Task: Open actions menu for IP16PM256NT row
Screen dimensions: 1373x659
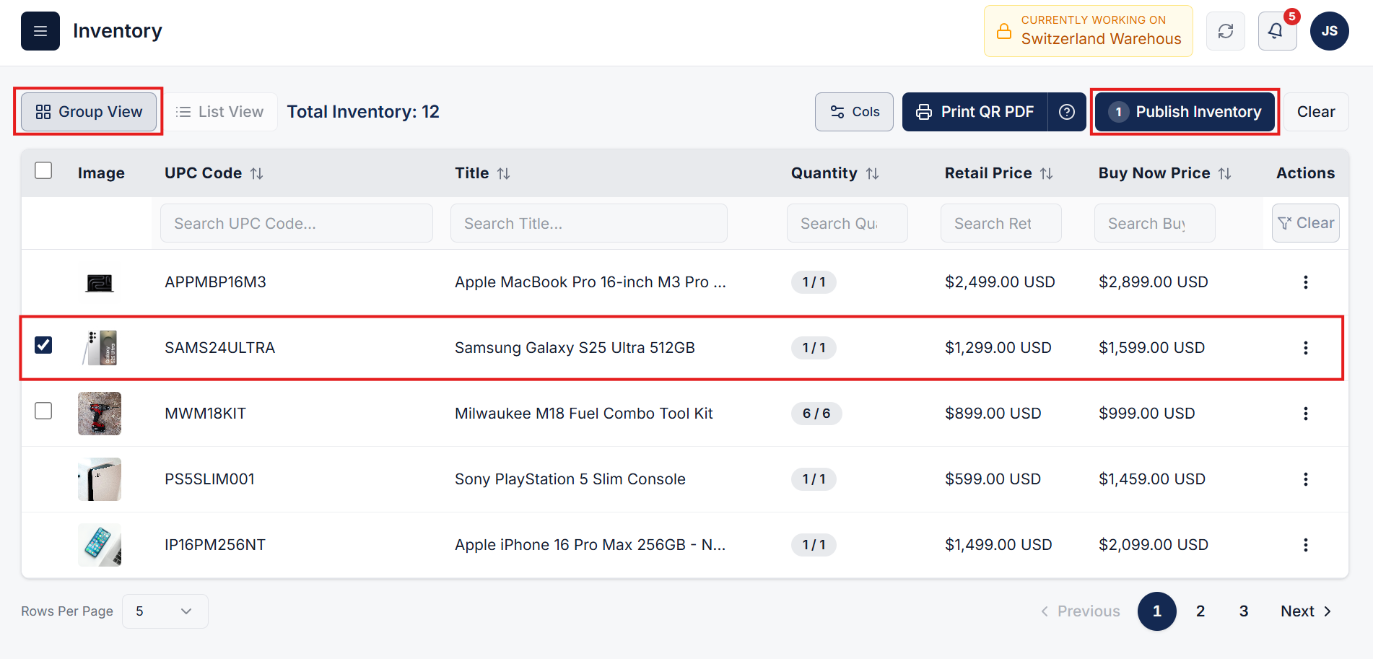Action: [x=1306, y=545]
